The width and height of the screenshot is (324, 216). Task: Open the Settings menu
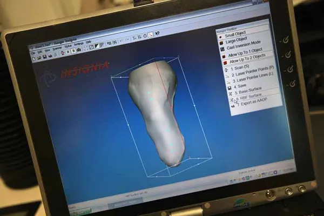click(x=78, y=44)
